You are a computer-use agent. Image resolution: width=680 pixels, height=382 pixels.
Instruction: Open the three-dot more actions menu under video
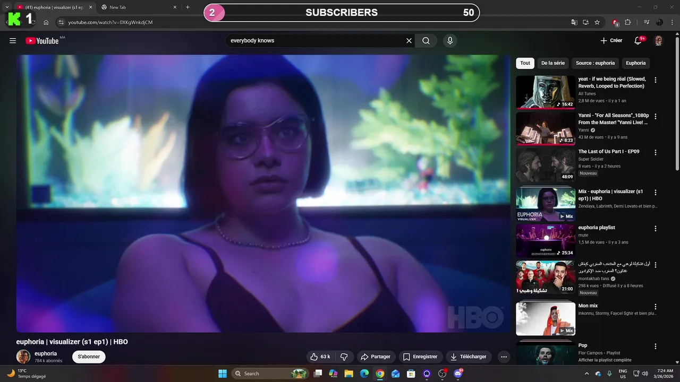(x=504, y=357)
